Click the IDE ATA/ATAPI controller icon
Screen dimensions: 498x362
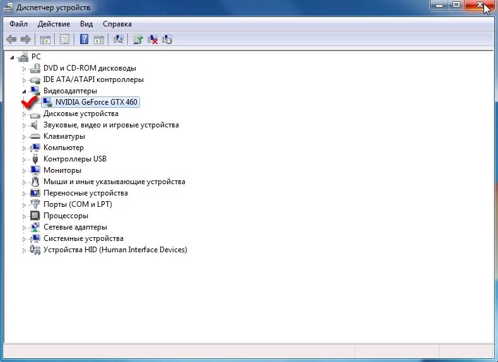[35, 79]
